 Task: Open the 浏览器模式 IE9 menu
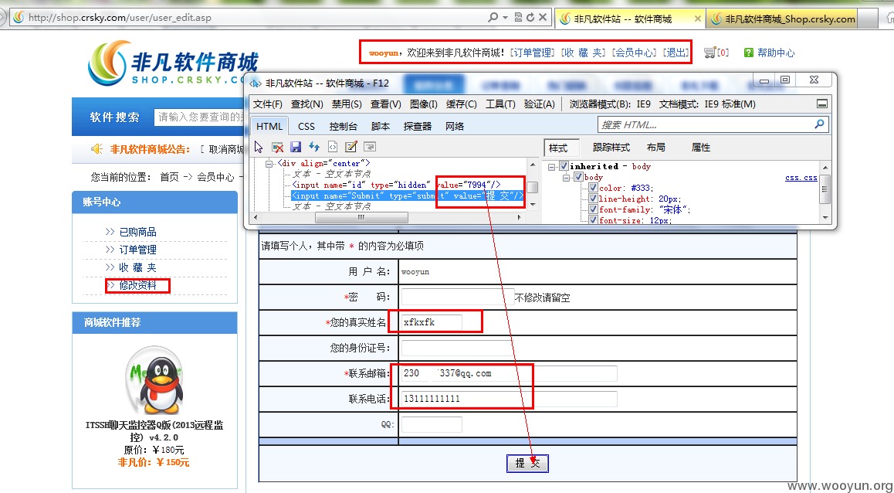pyautogui.click(x=610, y=104)
